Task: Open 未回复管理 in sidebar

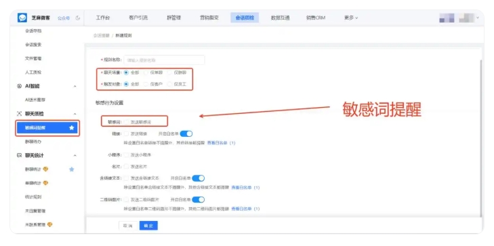Action: [x=35, y=211]
